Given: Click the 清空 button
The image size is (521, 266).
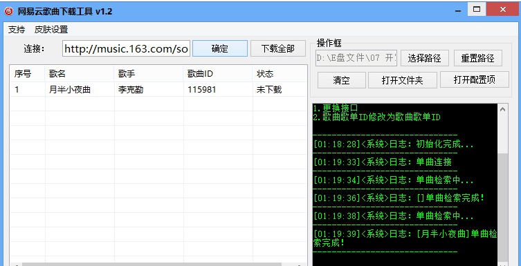Looking at the screenshot, I should (x=341, y=80).
